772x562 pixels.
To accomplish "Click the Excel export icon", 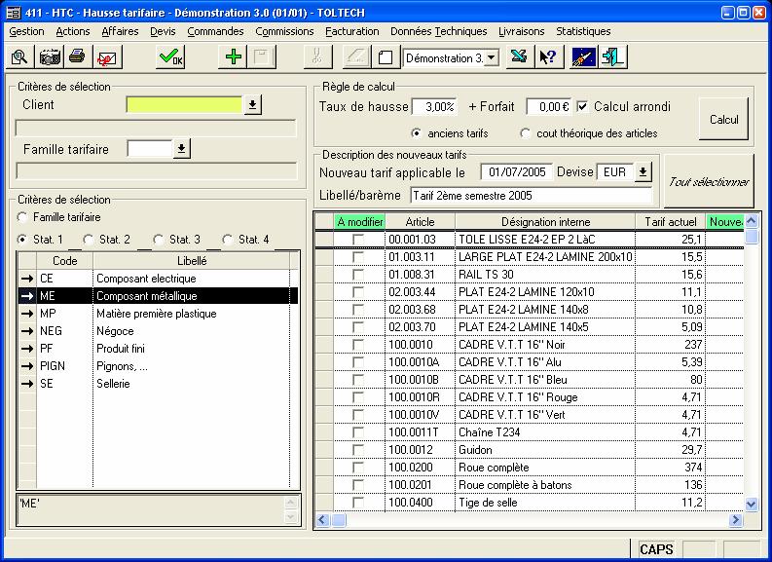I will [519, 57].
